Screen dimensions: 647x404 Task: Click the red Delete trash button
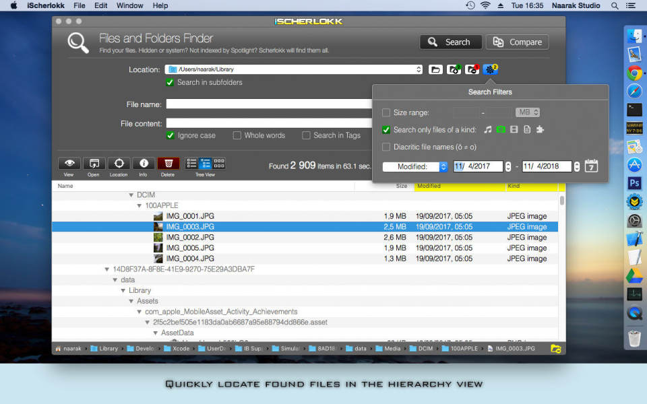tap(168, 164)
